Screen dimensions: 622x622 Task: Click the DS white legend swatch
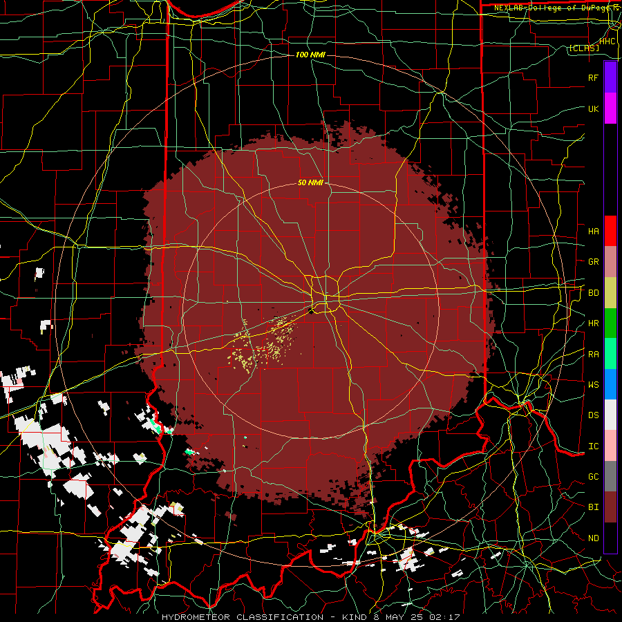coord(610,415)
